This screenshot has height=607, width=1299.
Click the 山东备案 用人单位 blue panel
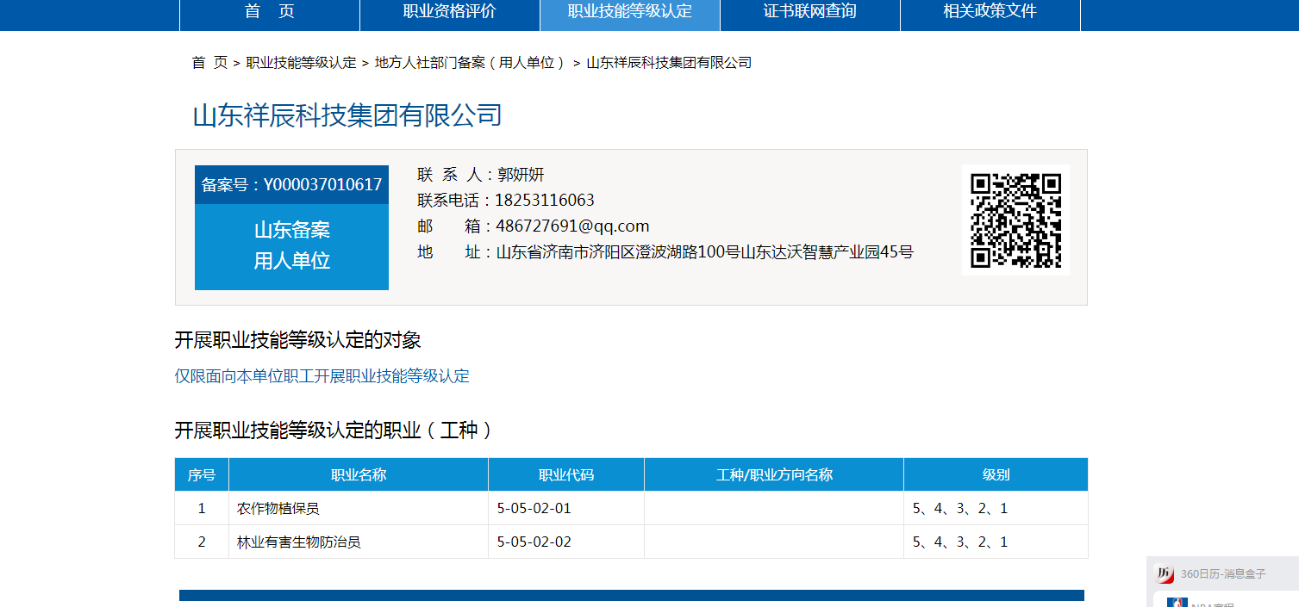(x=291, y=246)
